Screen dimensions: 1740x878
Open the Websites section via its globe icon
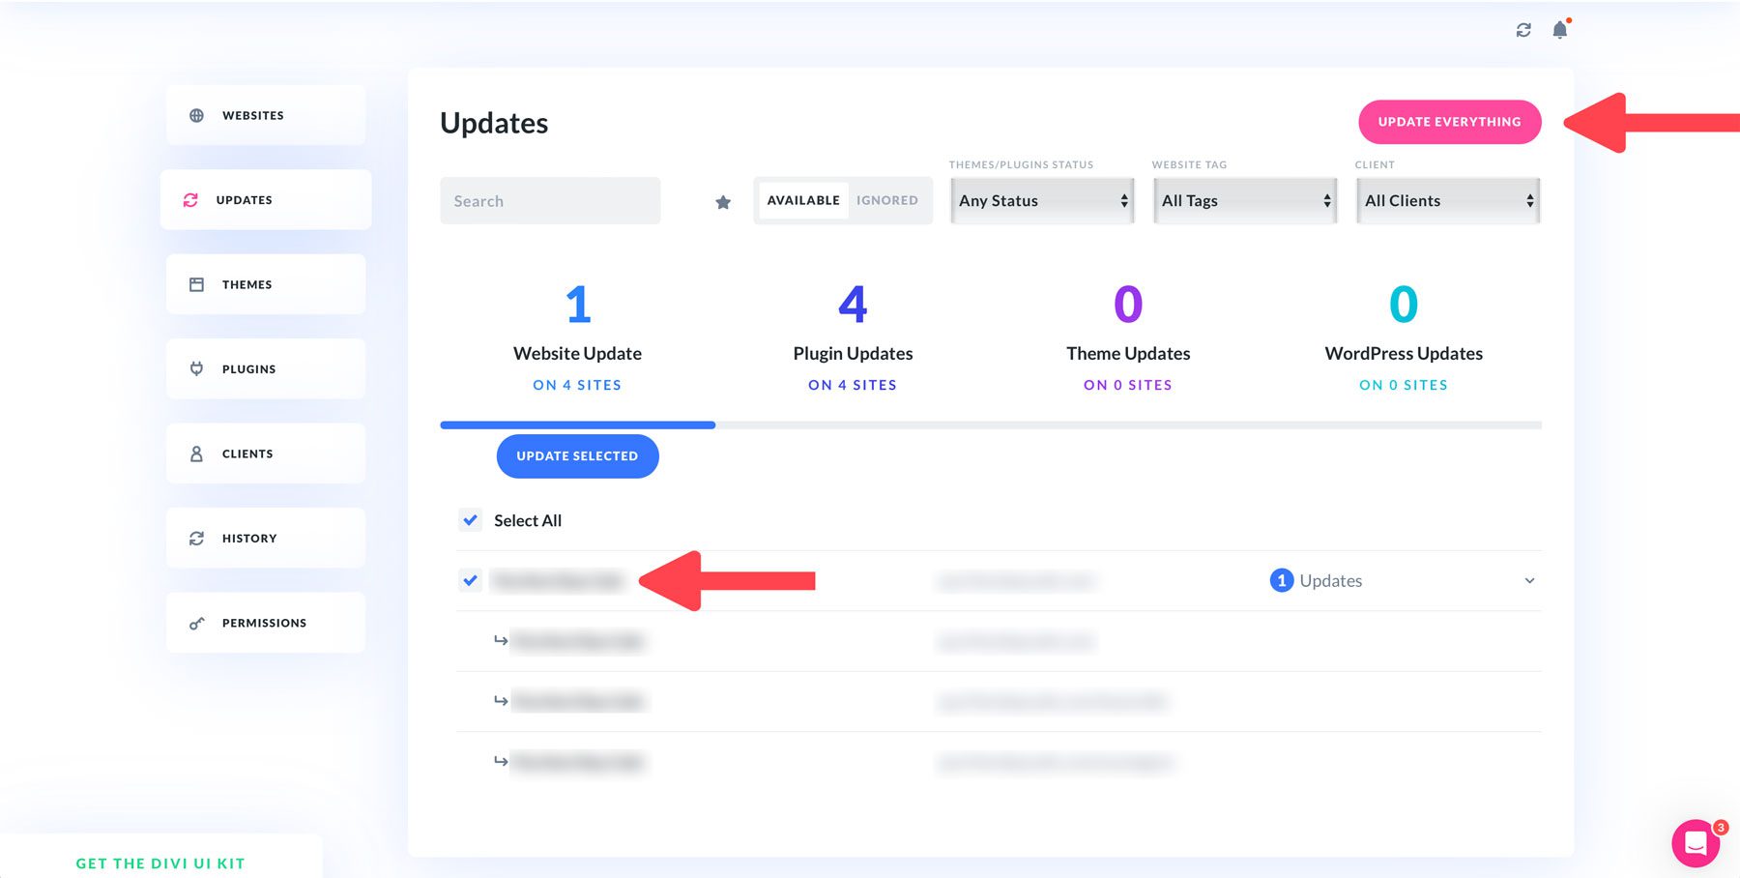point(197,114)
